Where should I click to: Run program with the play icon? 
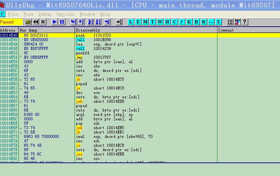tap(54, 22)
